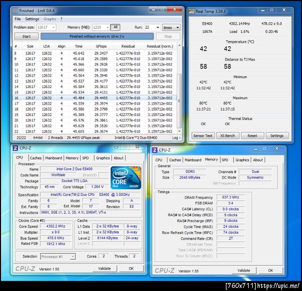This screenshot has height=291, width=302.
Task: Click the DRAM Frequency 637.3 MHz value
Action: pos(231,198)
